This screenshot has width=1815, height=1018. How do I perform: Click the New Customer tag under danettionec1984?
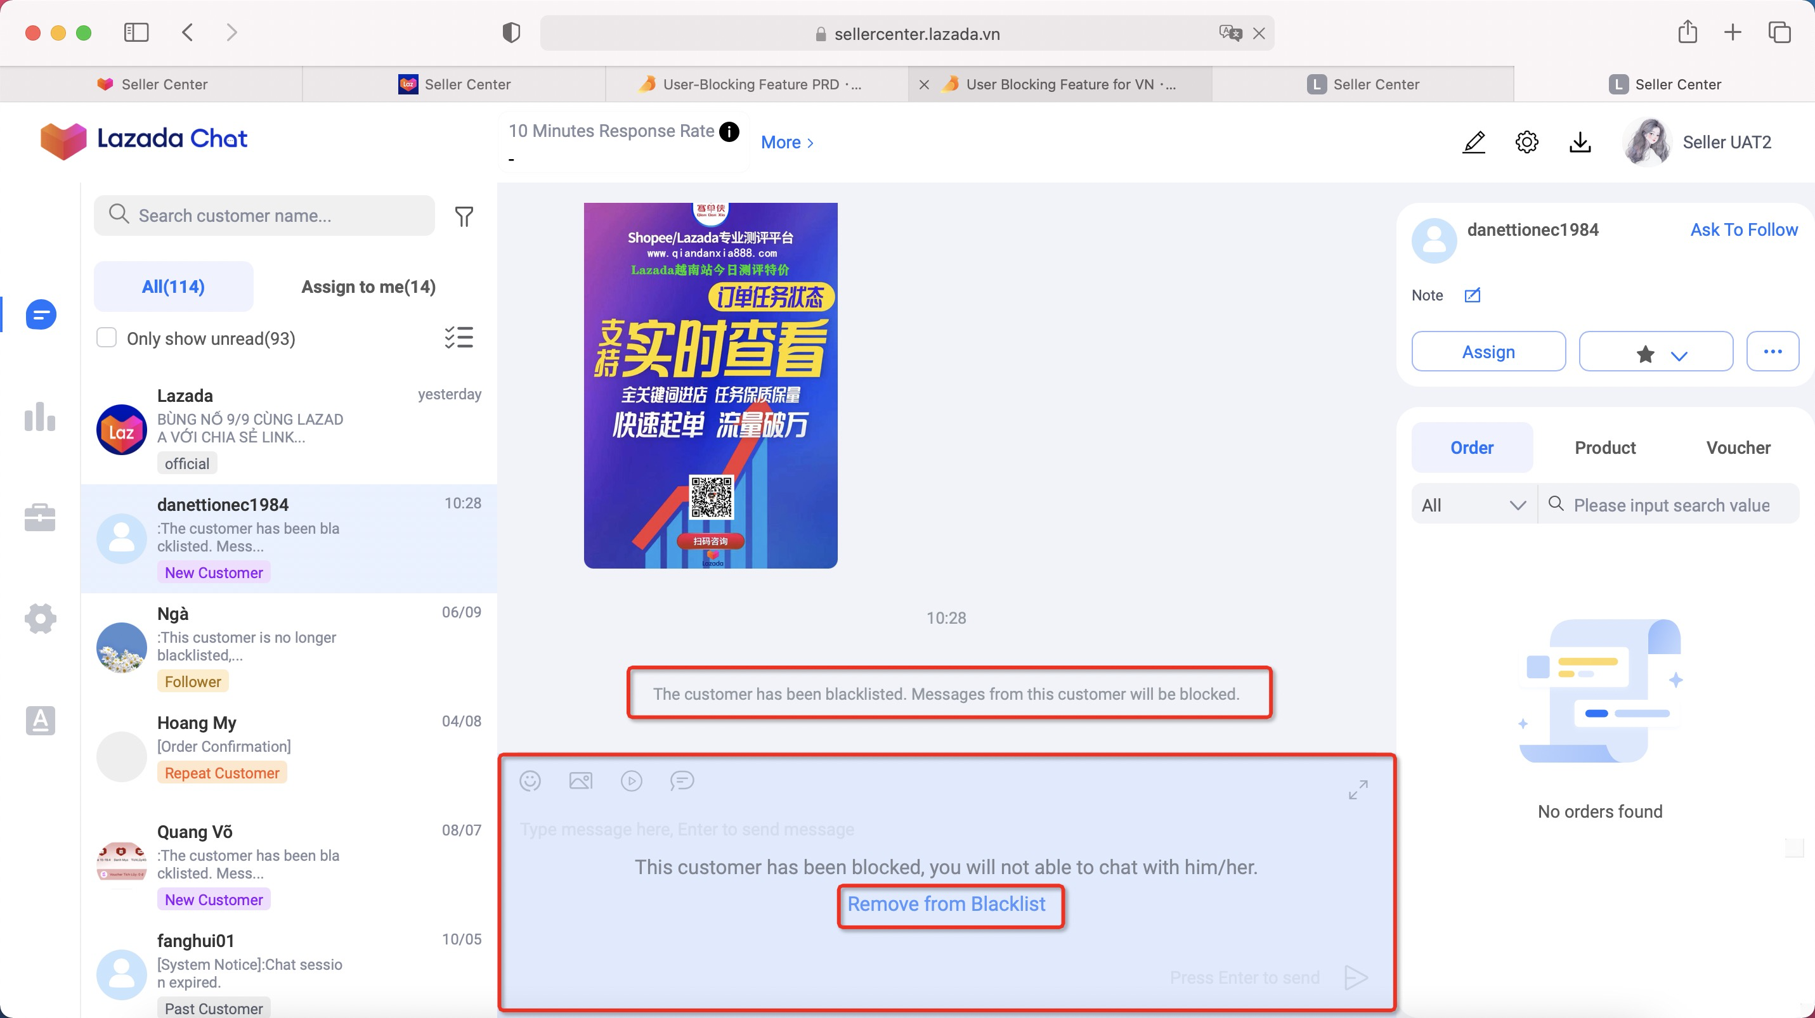[214, 572]
